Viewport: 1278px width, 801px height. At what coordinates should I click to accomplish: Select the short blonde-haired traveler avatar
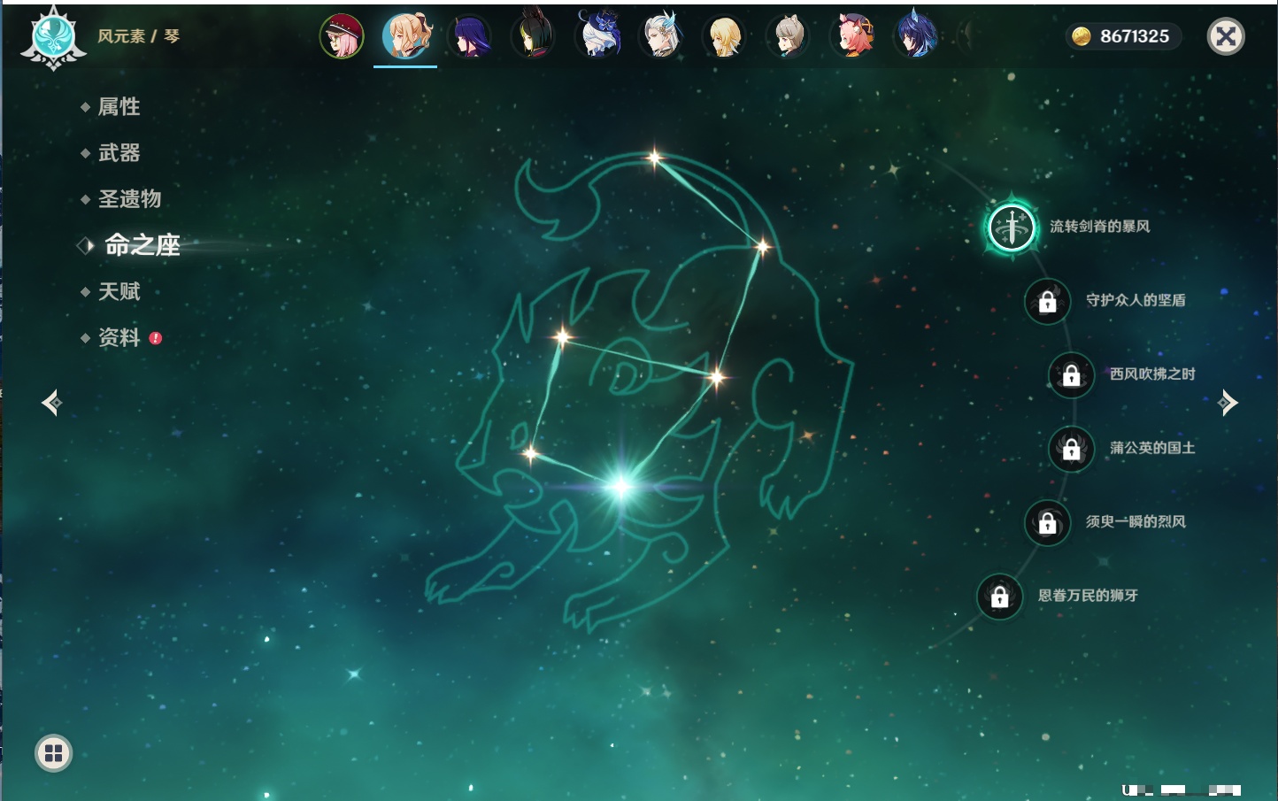pos(724,36)
